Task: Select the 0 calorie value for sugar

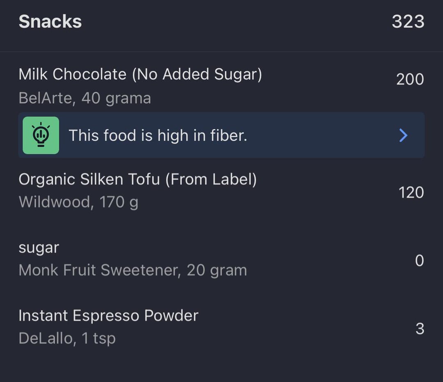Action: (x=420, y=261)
